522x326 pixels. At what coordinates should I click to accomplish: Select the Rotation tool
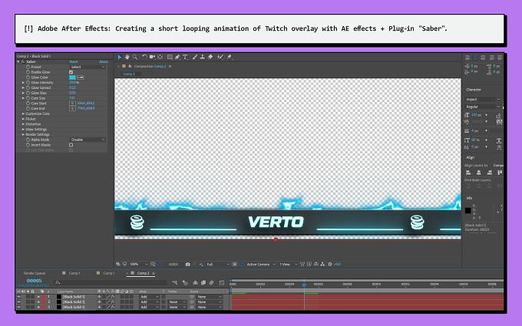click(144, 57)
